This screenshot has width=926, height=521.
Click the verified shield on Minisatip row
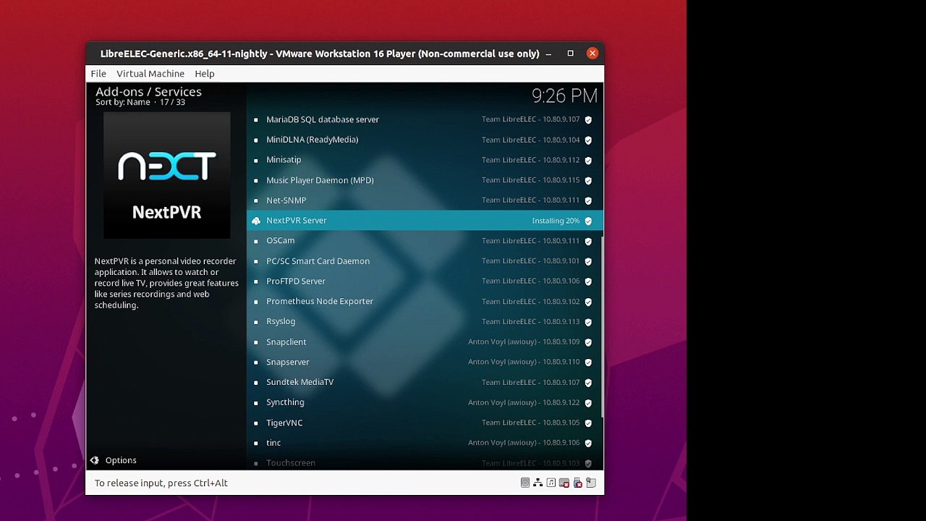click(x=588, y=161)
